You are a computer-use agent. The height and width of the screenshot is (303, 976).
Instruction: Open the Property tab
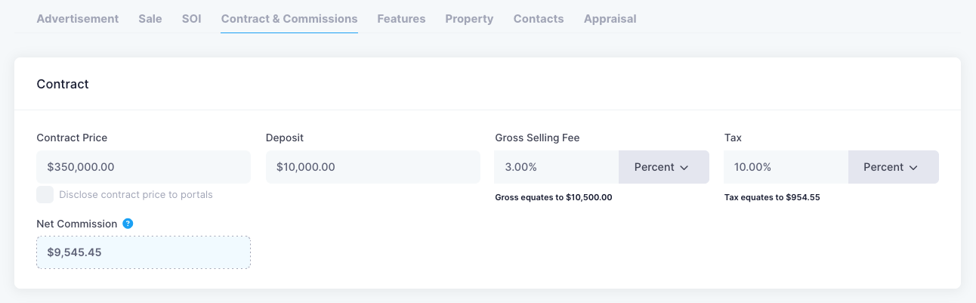(x=469, y=19)
